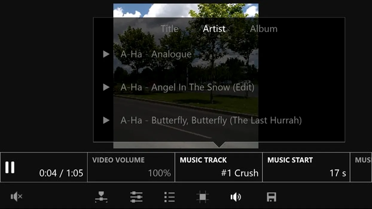This screenshot has width=372, height=209.
Task: Toggle the muted speaker icon
Action: (16, 196)
